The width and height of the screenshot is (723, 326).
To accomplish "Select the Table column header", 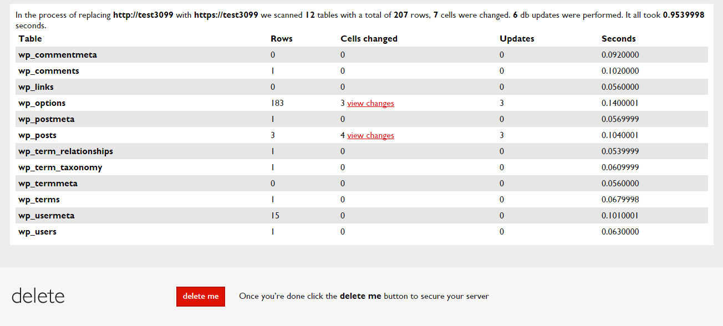I will pos(30,39).
